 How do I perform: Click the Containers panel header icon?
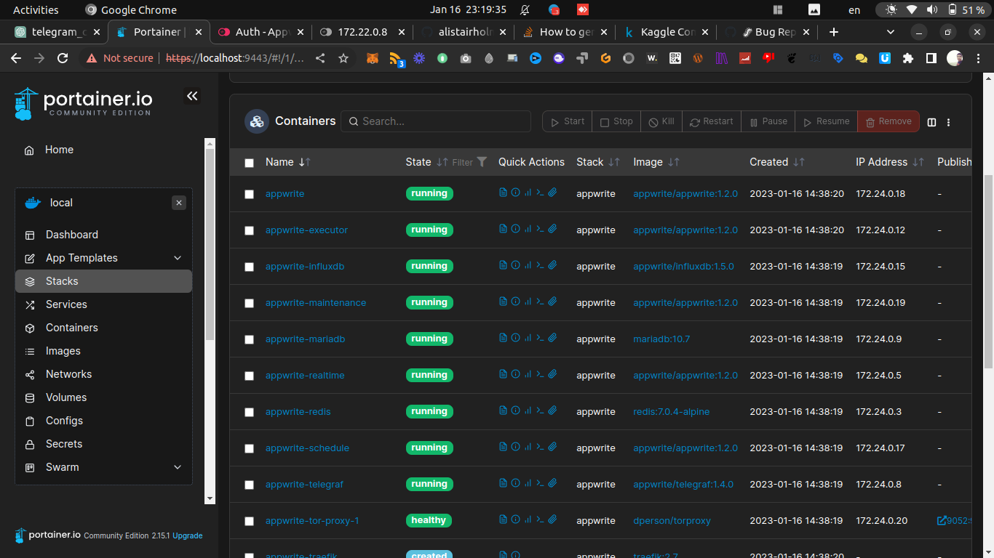pyautogui.click(x=256, y=121)
